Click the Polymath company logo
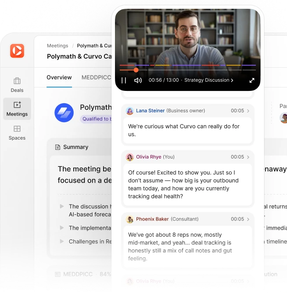This screenshot has width=287, height=296. click(x=64, y=112)
